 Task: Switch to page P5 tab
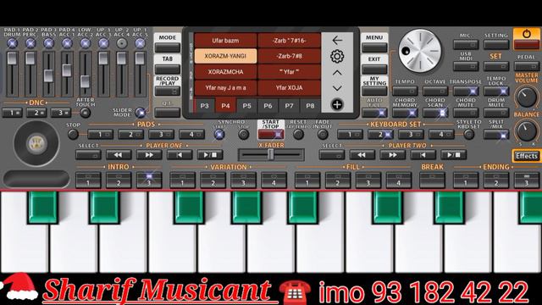pyautogui.click(x=246, y=105)
